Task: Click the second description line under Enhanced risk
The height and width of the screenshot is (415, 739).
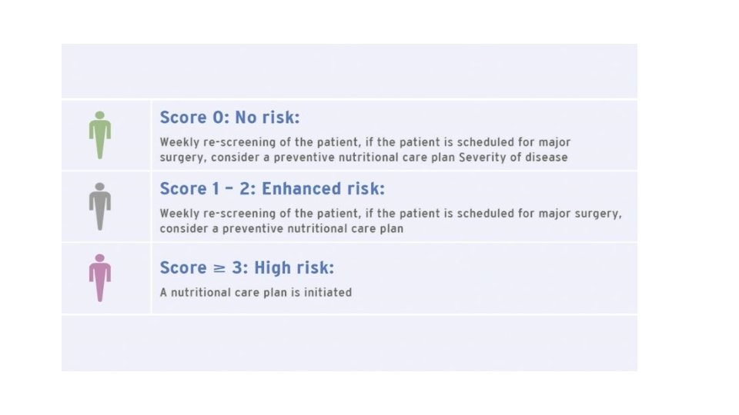Action: 281,229
